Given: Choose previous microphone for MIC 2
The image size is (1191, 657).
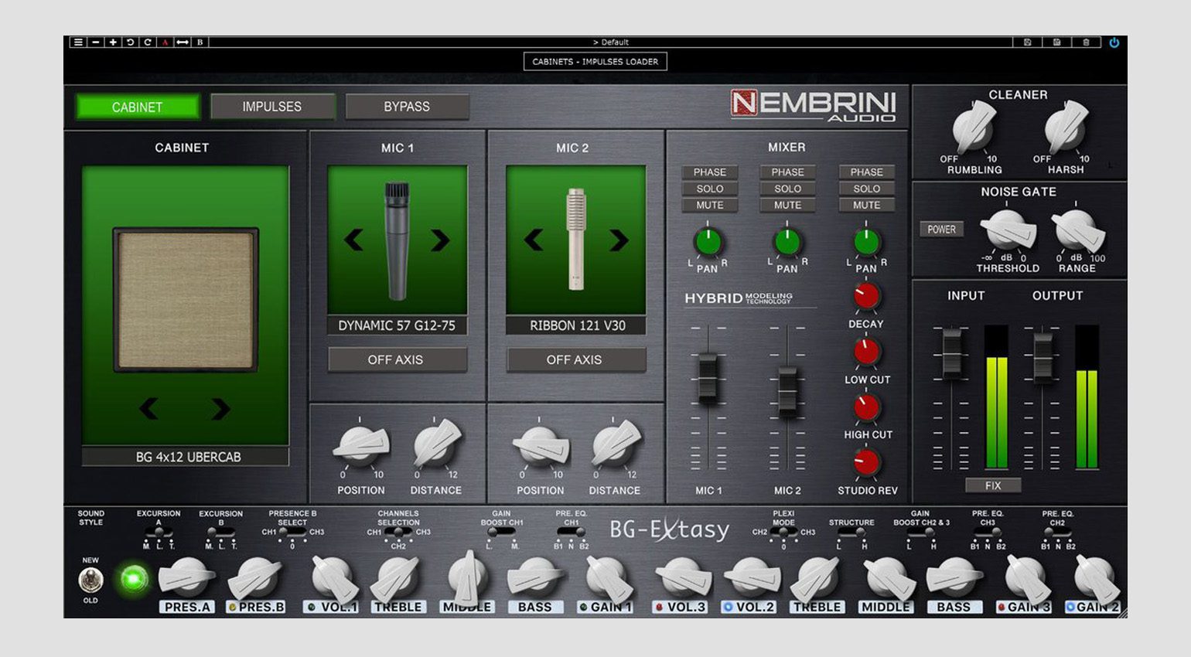Looking at the screenshot, I should pyautogui.click(x=533, y=240).
